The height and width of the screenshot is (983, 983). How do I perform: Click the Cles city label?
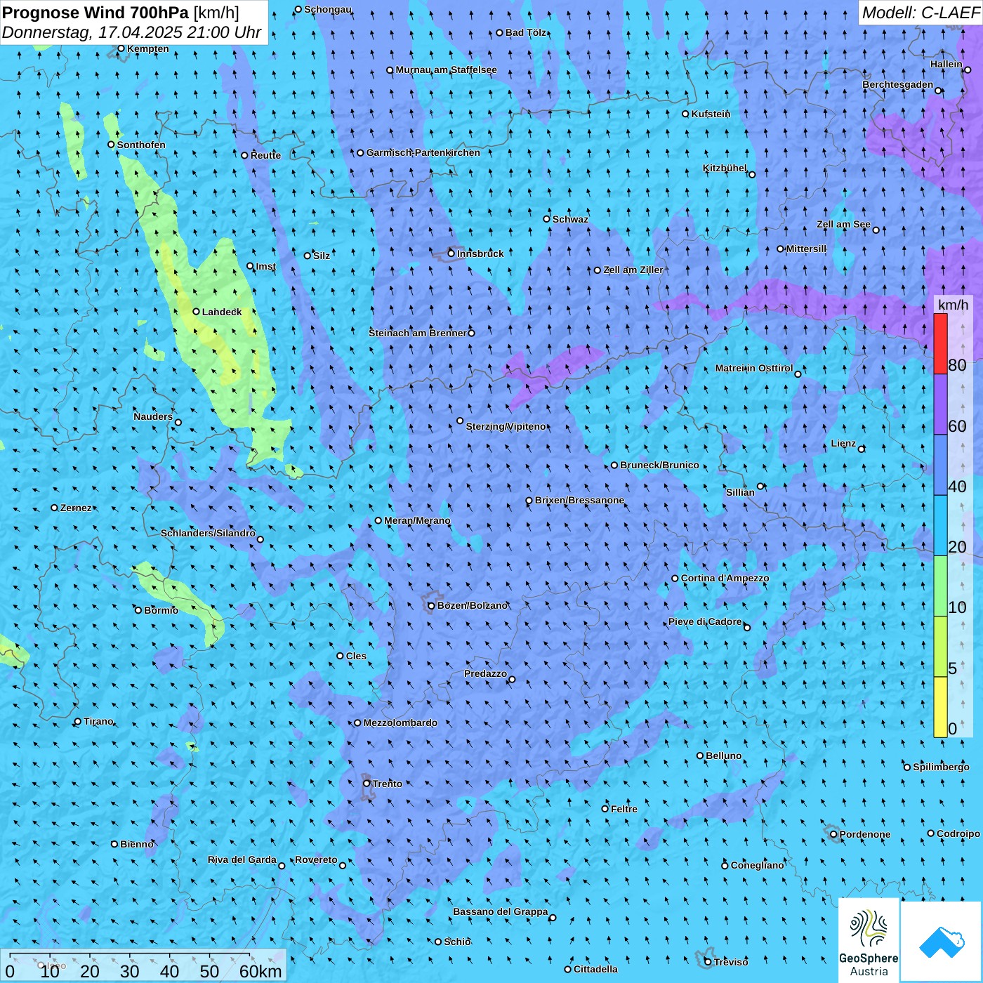pyautogui.click(x=356, y=656)
